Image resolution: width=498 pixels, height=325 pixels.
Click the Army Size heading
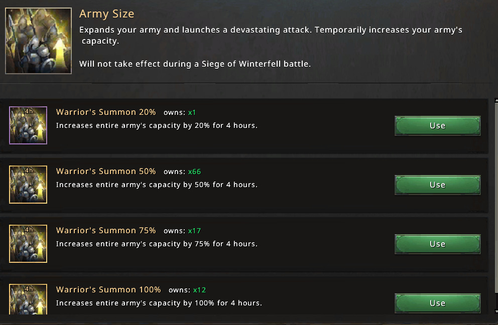(x=107, y=14)
